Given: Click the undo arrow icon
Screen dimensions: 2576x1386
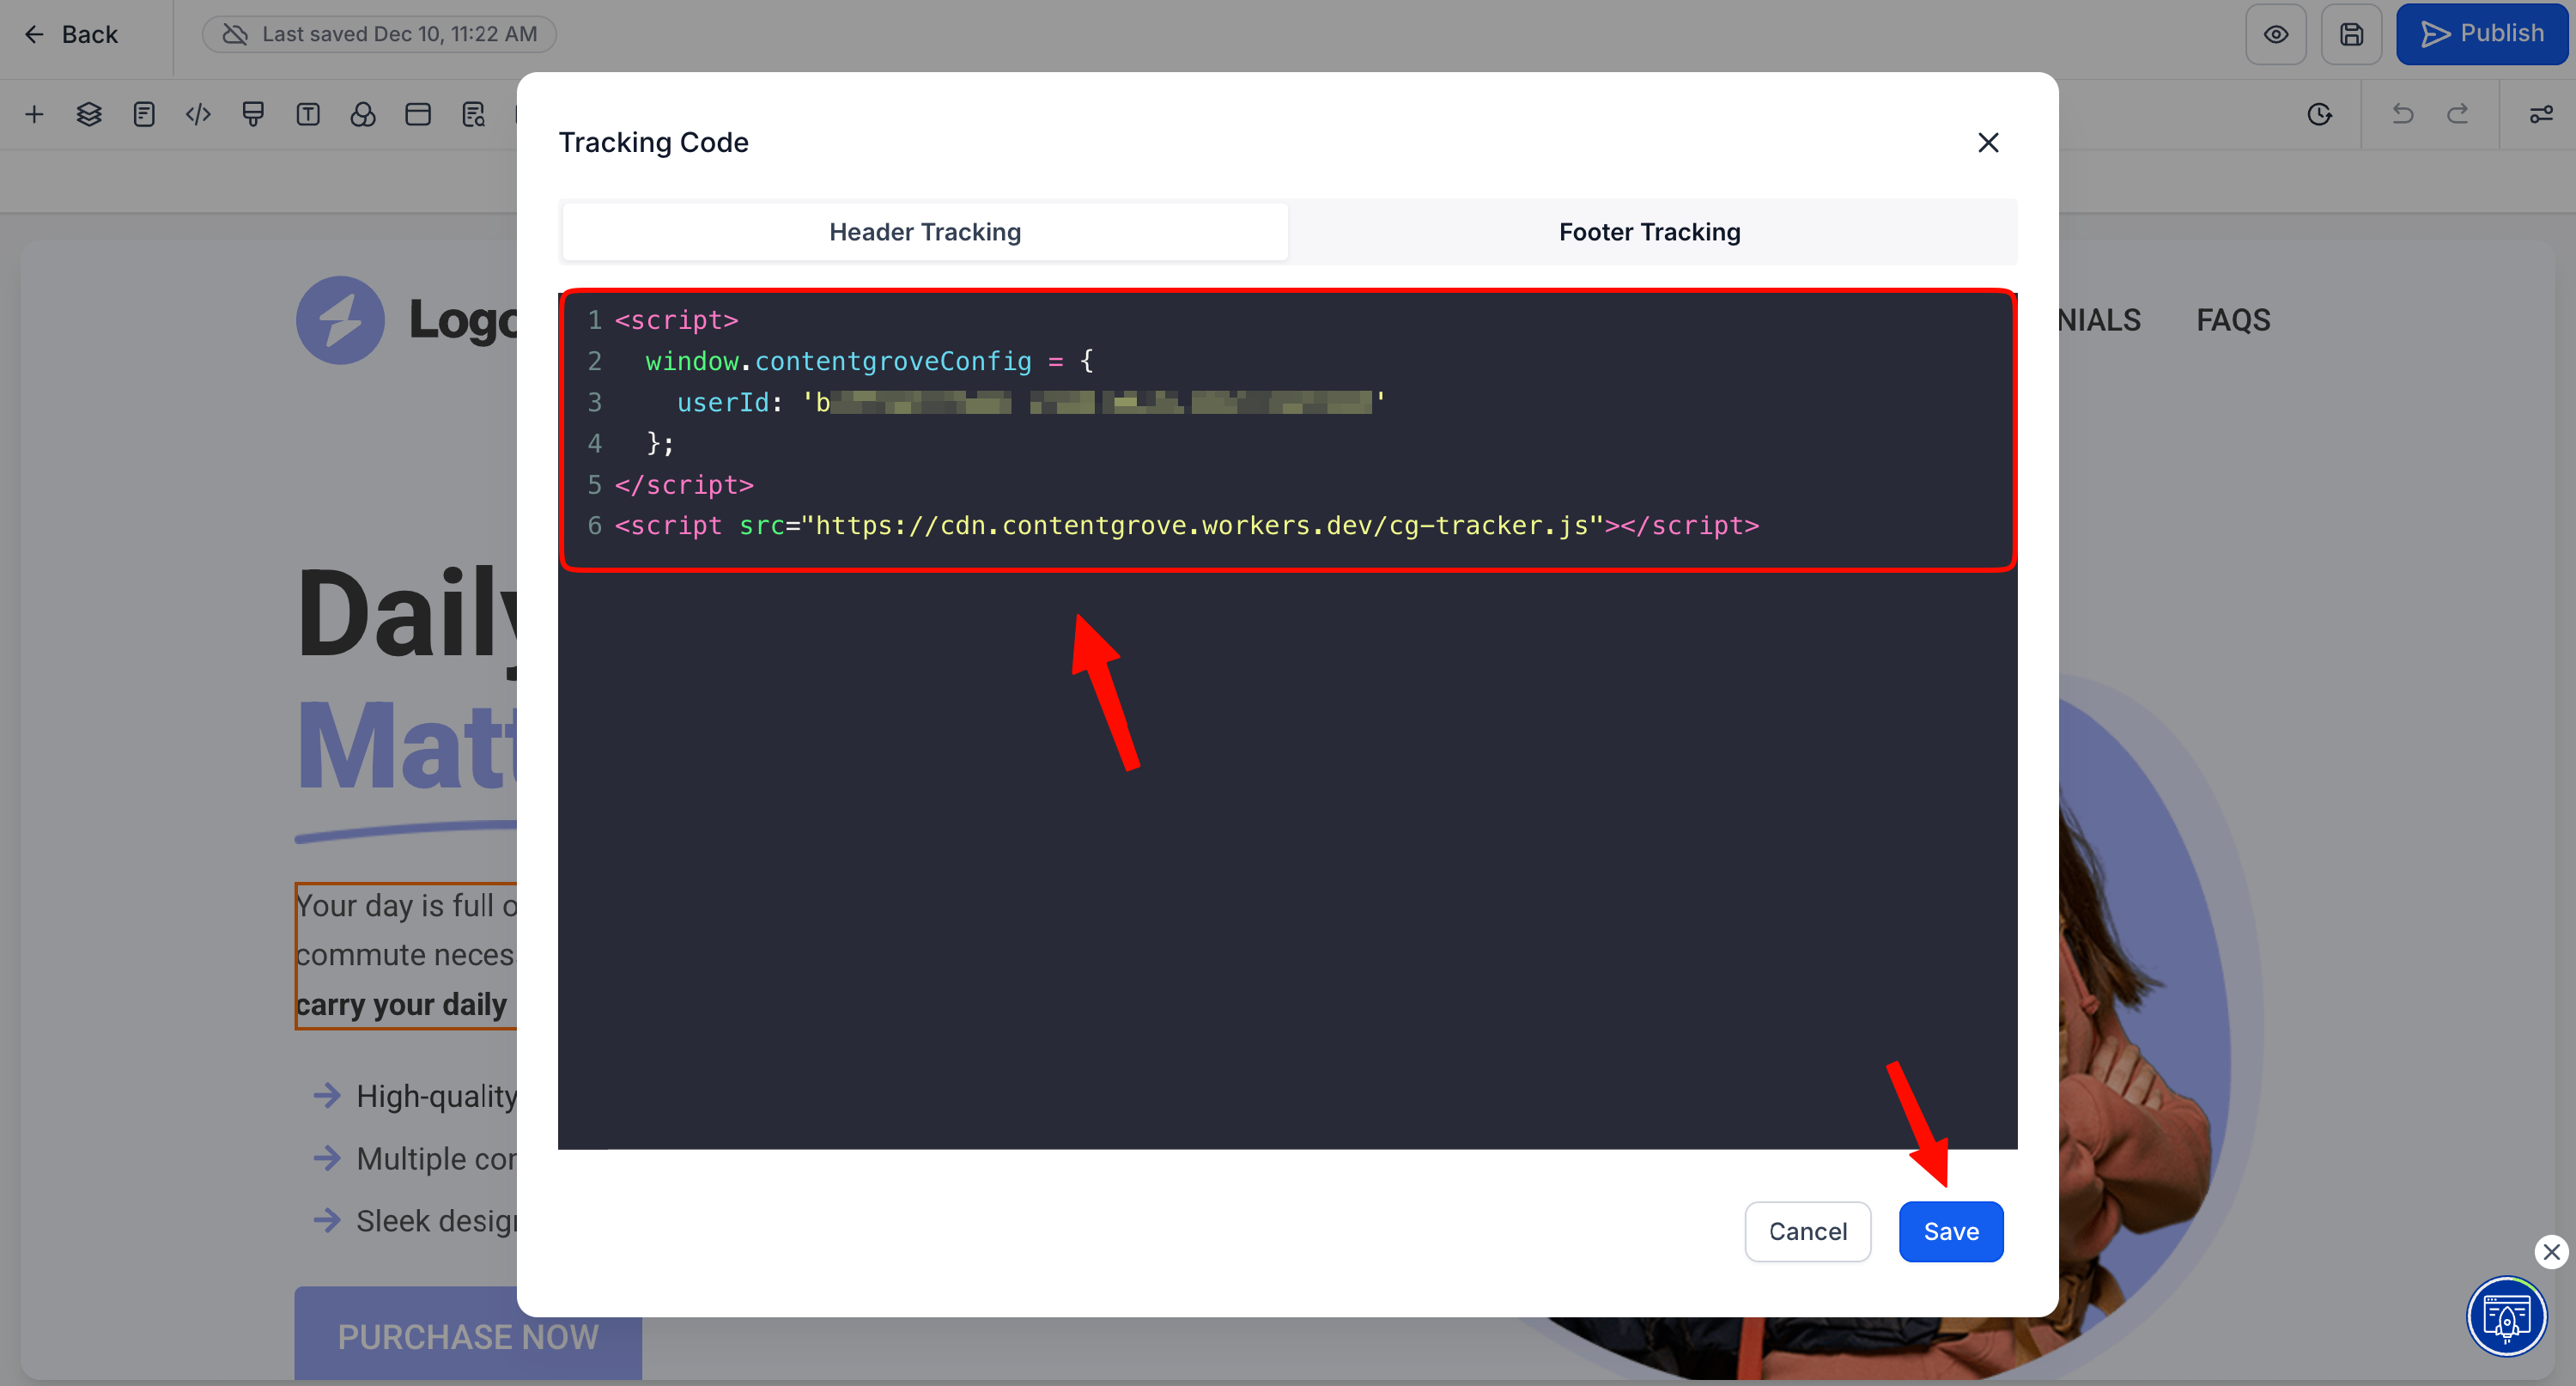Looking at the screenshot, I should [x=2402, y=114].
